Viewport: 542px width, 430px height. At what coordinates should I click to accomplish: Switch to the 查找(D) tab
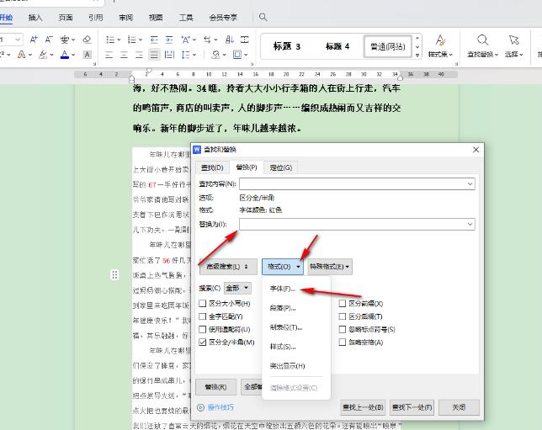pyautogui.click(x=212, y=167)
